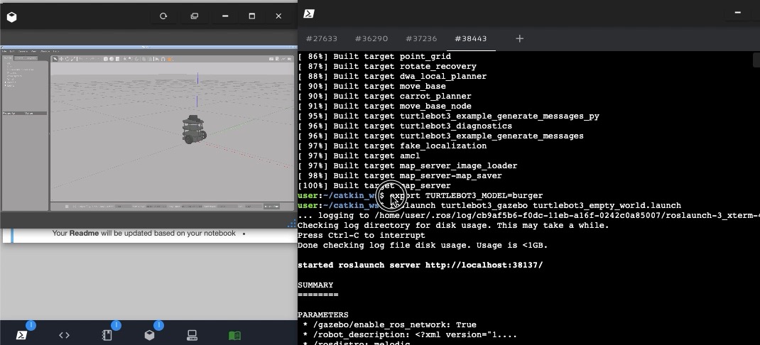
Task: Click the TurtleBot3 robot model in Gazebo viewport
Action: [x=194, y=129]
